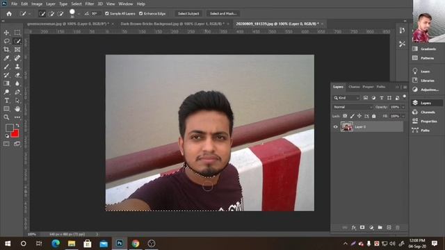Lock transparent pixels
445x250 pixels.
pyautogui.click(x=345, y=116)
